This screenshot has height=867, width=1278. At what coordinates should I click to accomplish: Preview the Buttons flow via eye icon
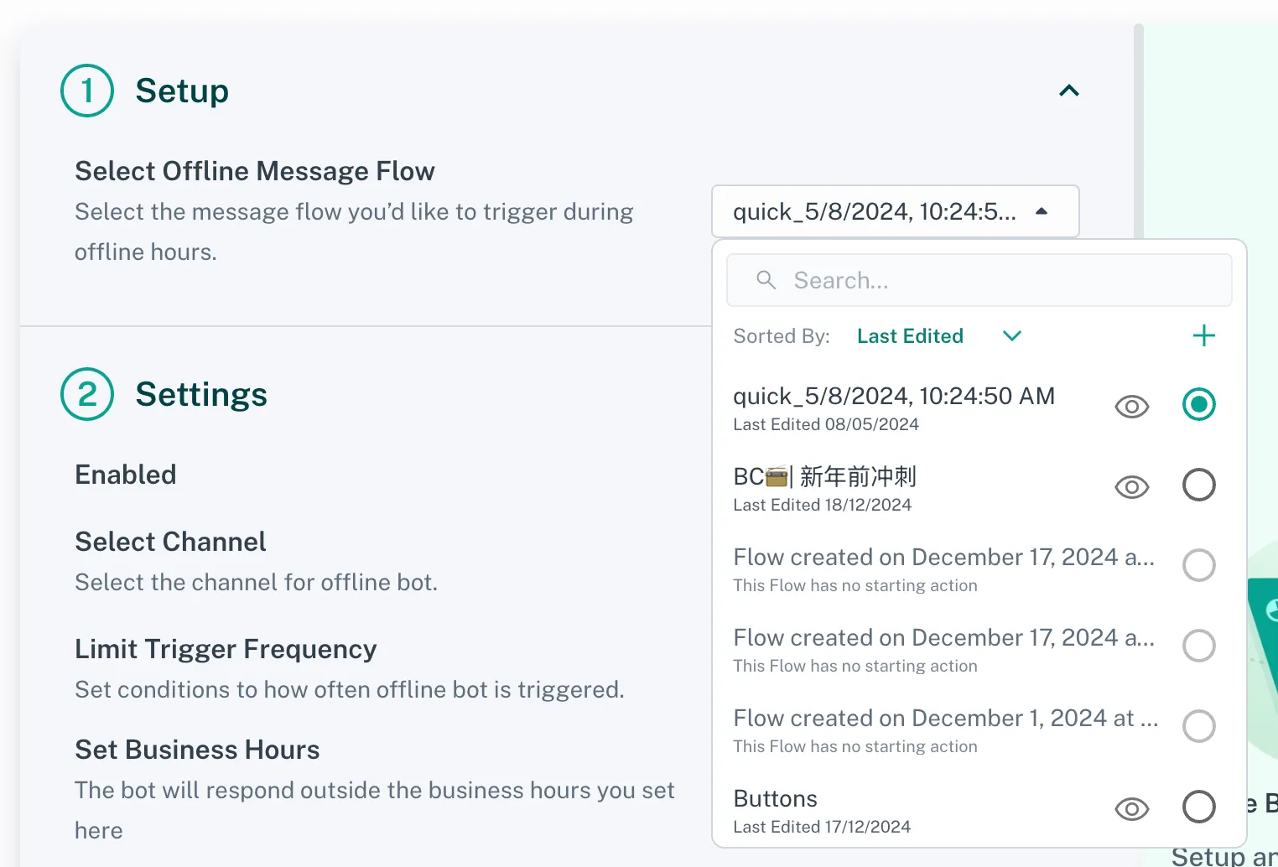1131,809
